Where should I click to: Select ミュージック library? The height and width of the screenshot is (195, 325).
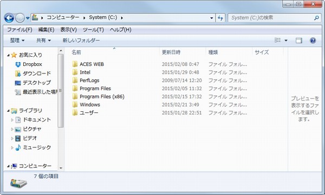tap(37, 147)
